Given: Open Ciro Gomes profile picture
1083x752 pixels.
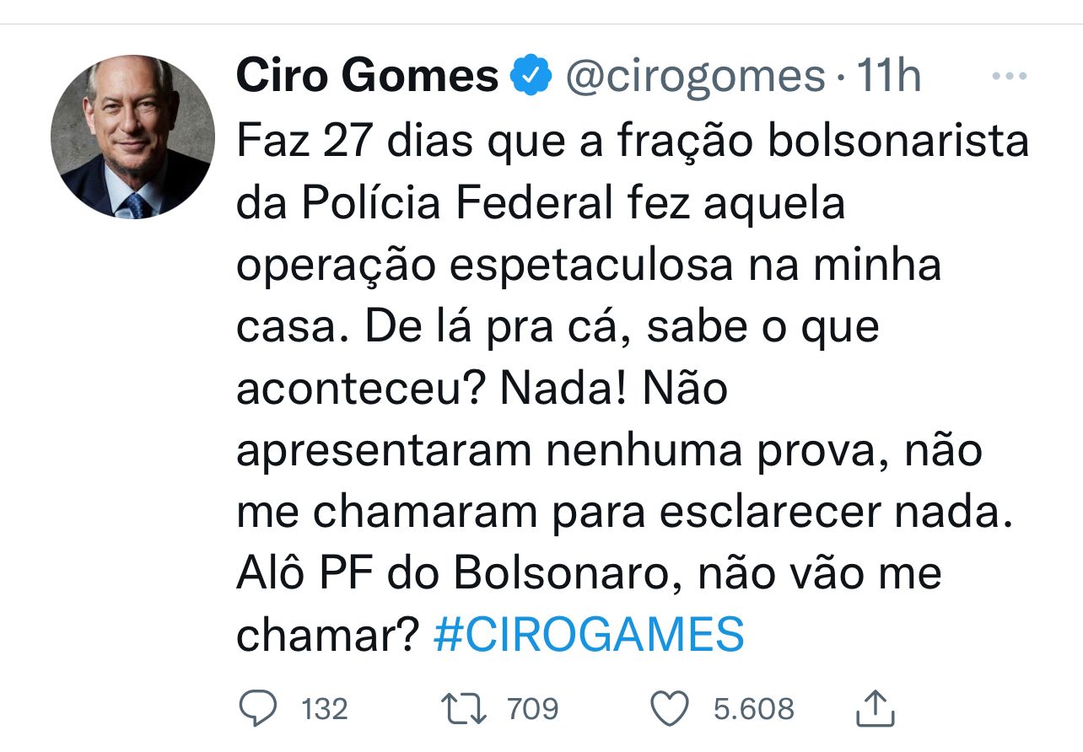Looking at the screenshot, I should [x=132, y=137].
